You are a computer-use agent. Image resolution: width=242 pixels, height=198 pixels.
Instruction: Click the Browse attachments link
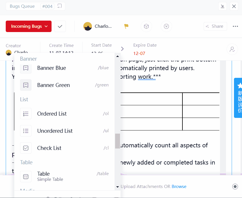point(179,187)
